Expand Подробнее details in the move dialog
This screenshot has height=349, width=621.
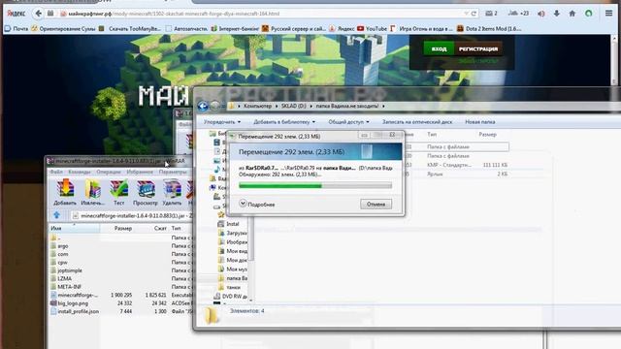pyautogui.click(x=257, y=205)
